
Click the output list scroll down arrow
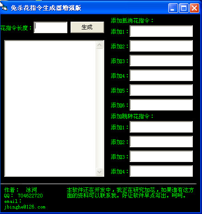99,172
